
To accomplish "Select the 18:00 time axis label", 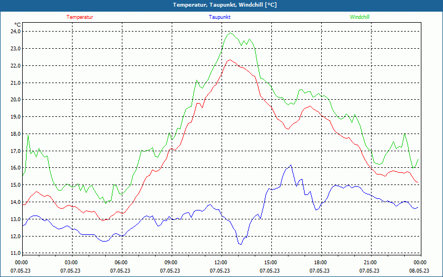I will (x=320, y=263).
